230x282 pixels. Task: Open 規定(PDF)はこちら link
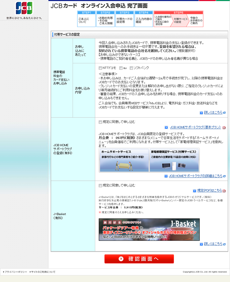[210, 191]
